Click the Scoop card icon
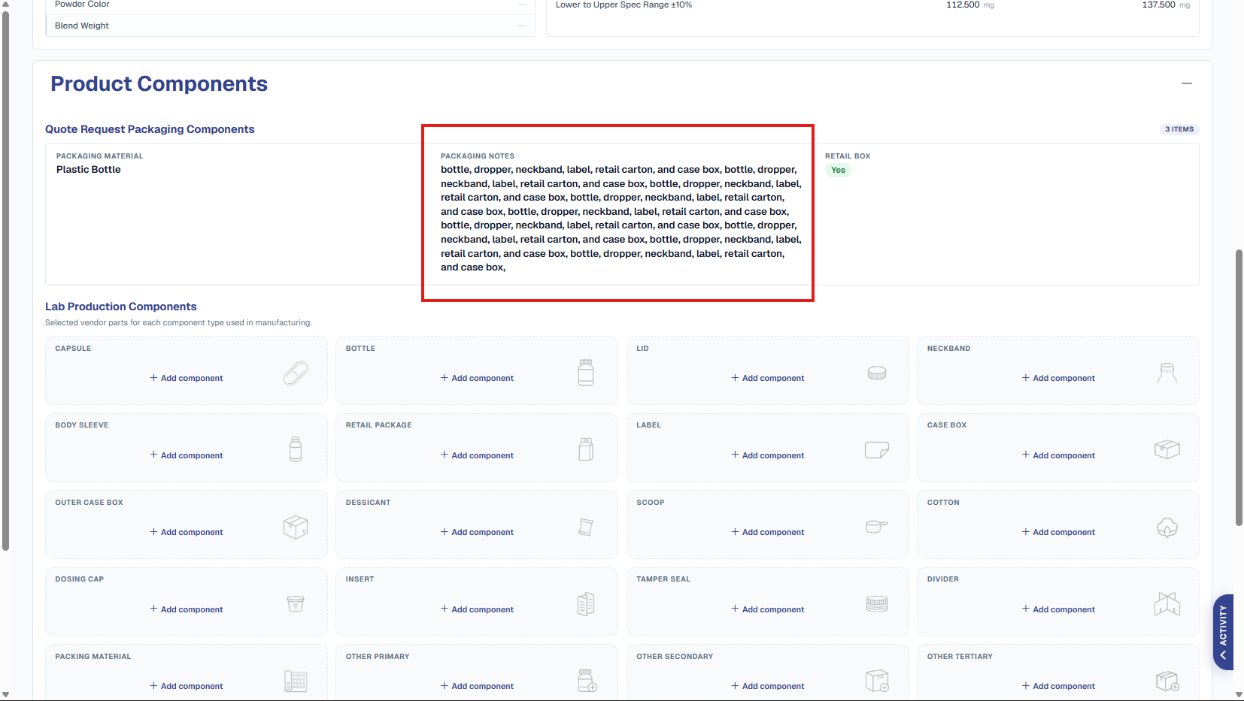The height and width of the screenshot is (701, 1244). tap(877, 526)
